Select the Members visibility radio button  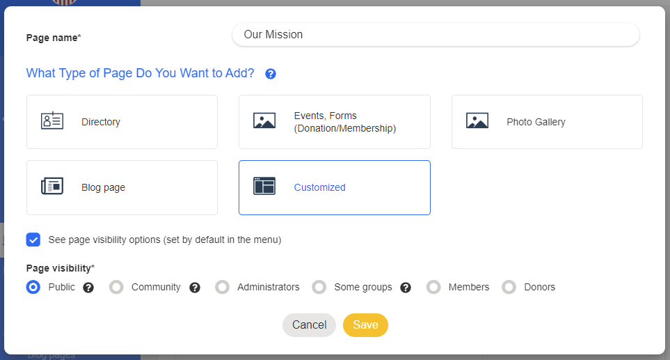(434, 287)
